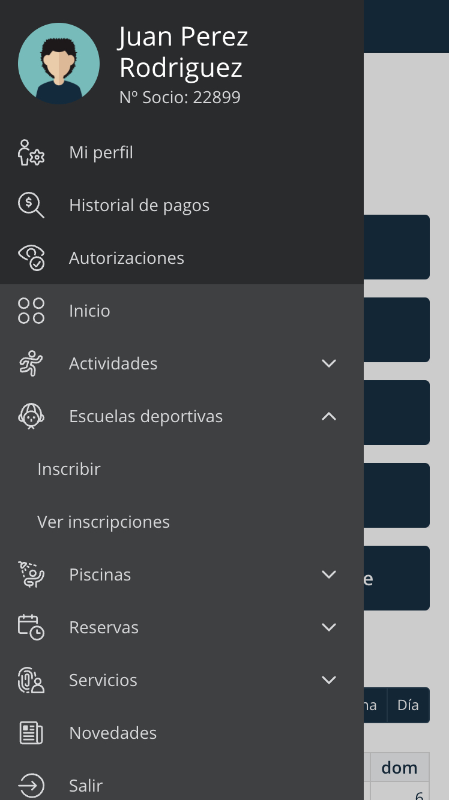Screen dimensions: 449x800
Task: Tap the Servicios fingerprint icon
Action: 31,680
